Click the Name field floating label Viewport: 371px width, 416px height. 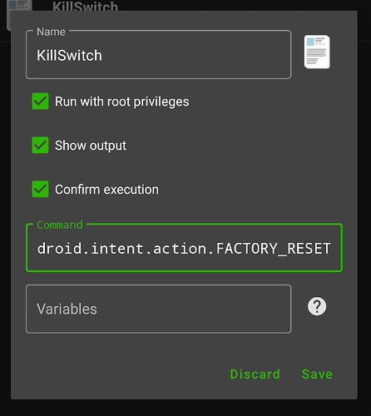pyautogui.click(x=51, y=32)
